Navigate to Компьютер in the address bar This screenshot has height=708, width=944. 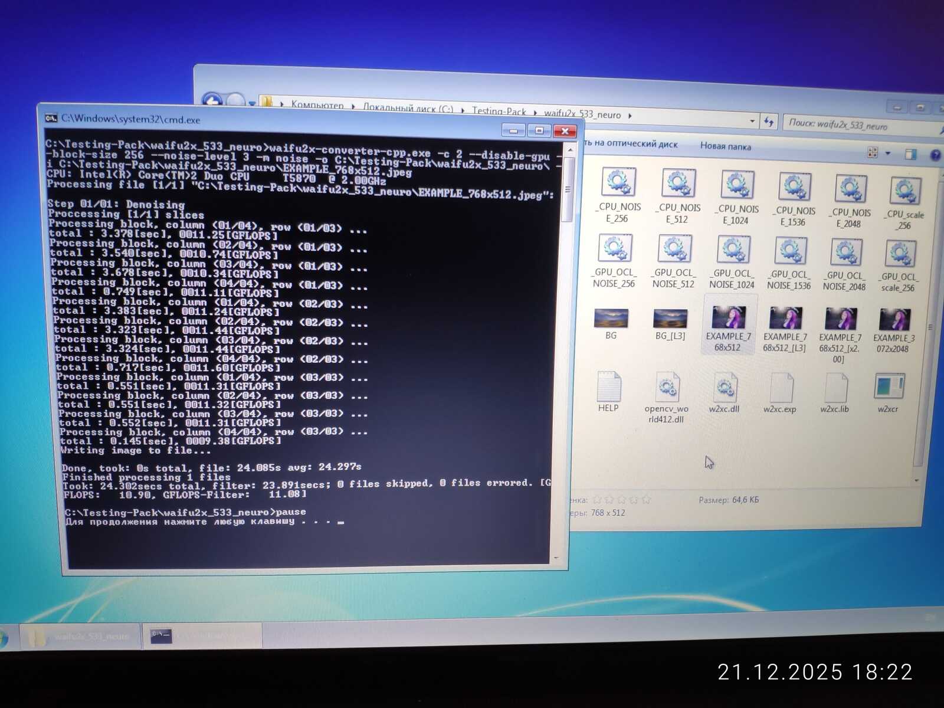[317, 106]
